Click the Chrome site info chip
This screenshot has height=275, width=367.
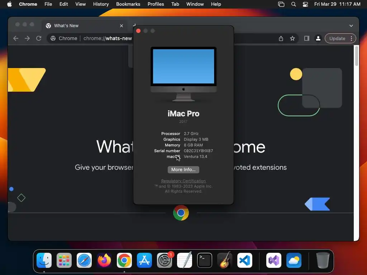[x=64, y=38]
